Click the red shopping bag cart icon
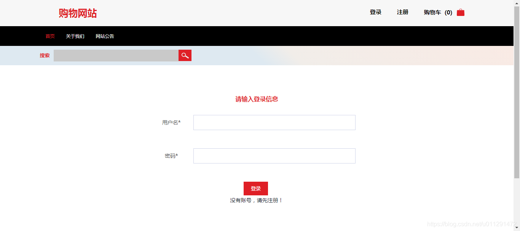This screenshot has width=520, height=231. tap(461, 13)
